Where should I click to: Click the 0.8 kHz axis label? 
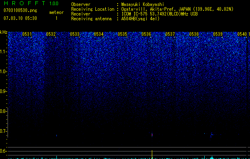[x=3, y=111]
